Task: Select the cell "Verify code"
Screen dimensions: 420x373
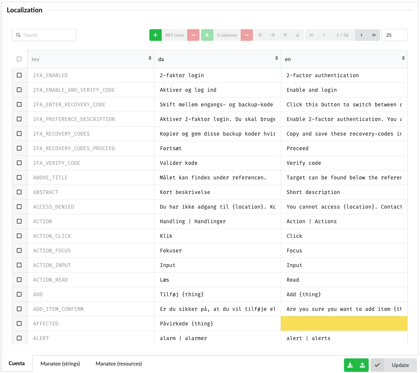Action: [344, 163]
